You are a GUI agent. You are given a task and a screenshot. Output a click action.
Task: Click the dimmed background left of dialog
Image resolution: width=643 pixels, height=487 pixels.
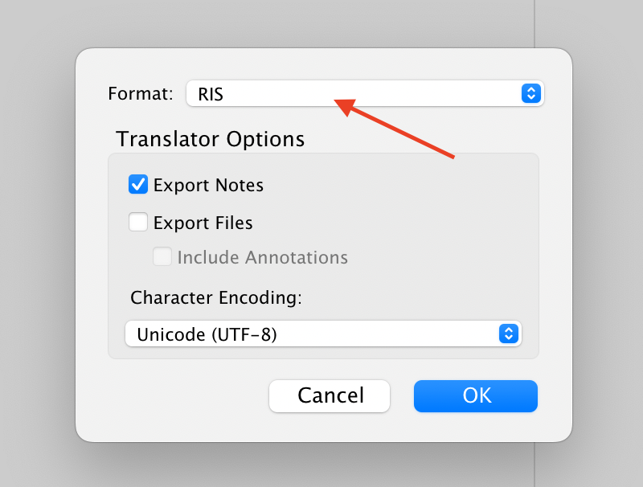point(36,241)
